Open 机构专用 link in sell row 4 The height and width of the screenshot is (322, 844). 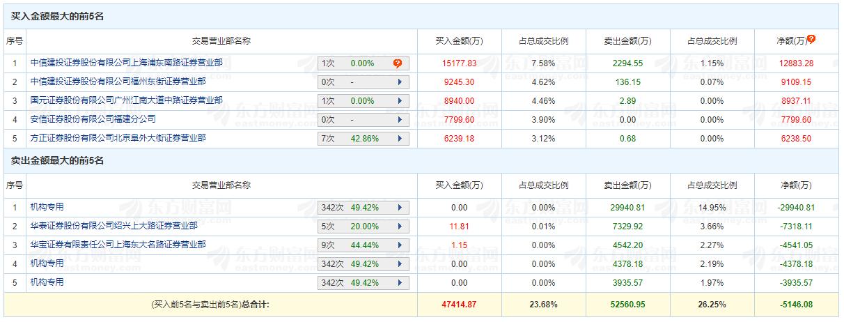click(x=47, y=263)
